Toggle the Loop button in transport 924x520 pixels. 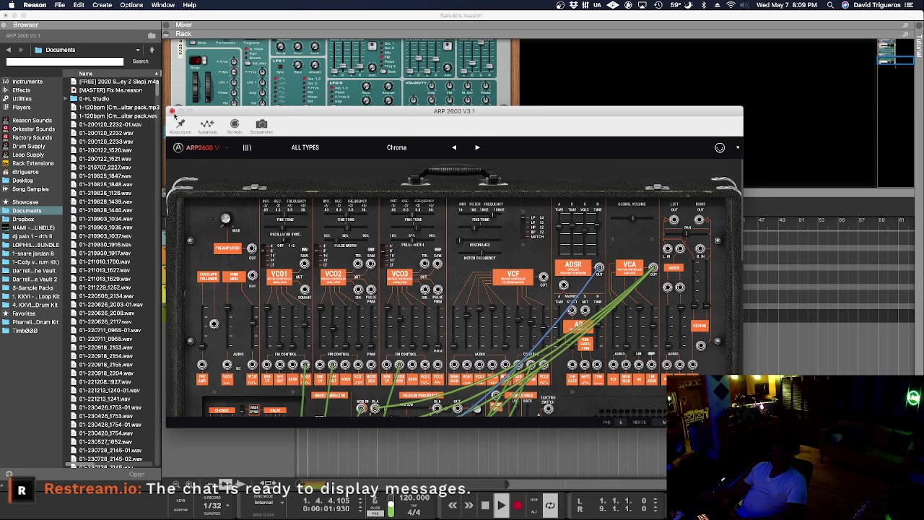tap(550, 506)
